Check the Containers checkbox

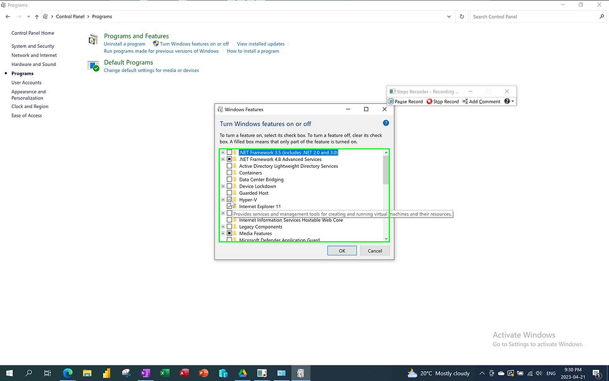[229, 173]
